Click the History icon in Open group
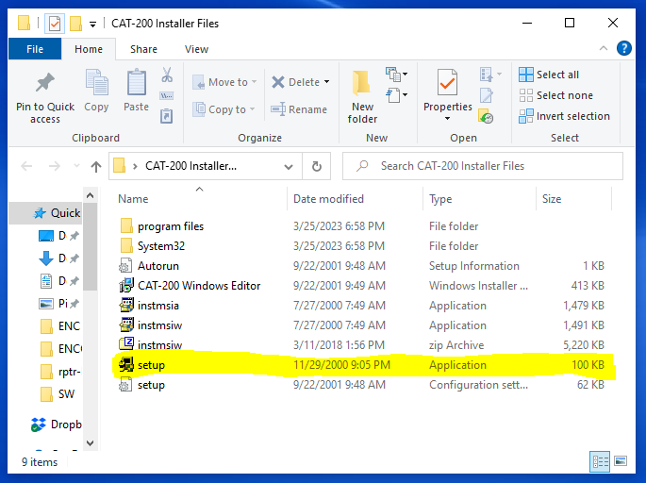Screen dimensions: 646x483 point(486,116)
